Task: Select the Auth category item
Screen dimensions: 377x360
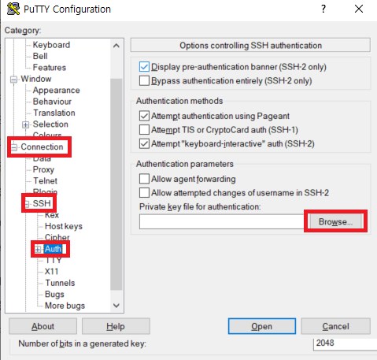Action: pos(53,249)
